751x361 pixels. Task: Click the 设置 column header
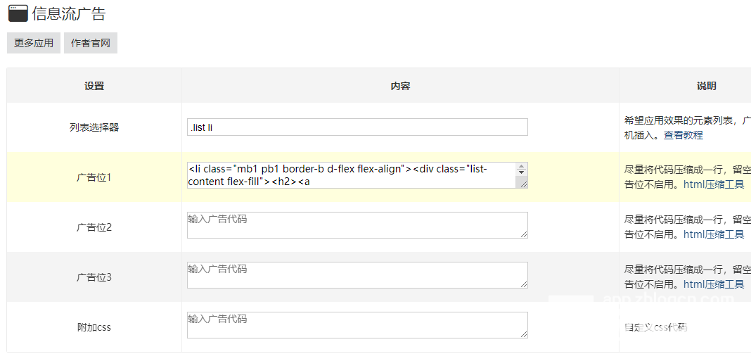tap(94, 86)
